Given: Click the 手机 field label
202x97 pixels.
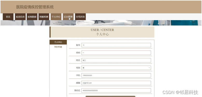Looking at the screenshot, I should point(78,75).
